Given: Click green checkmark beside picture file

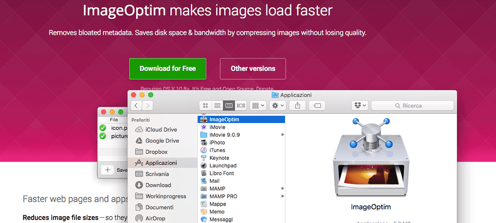Looking at the screenshot, I should tap(103, 136).
